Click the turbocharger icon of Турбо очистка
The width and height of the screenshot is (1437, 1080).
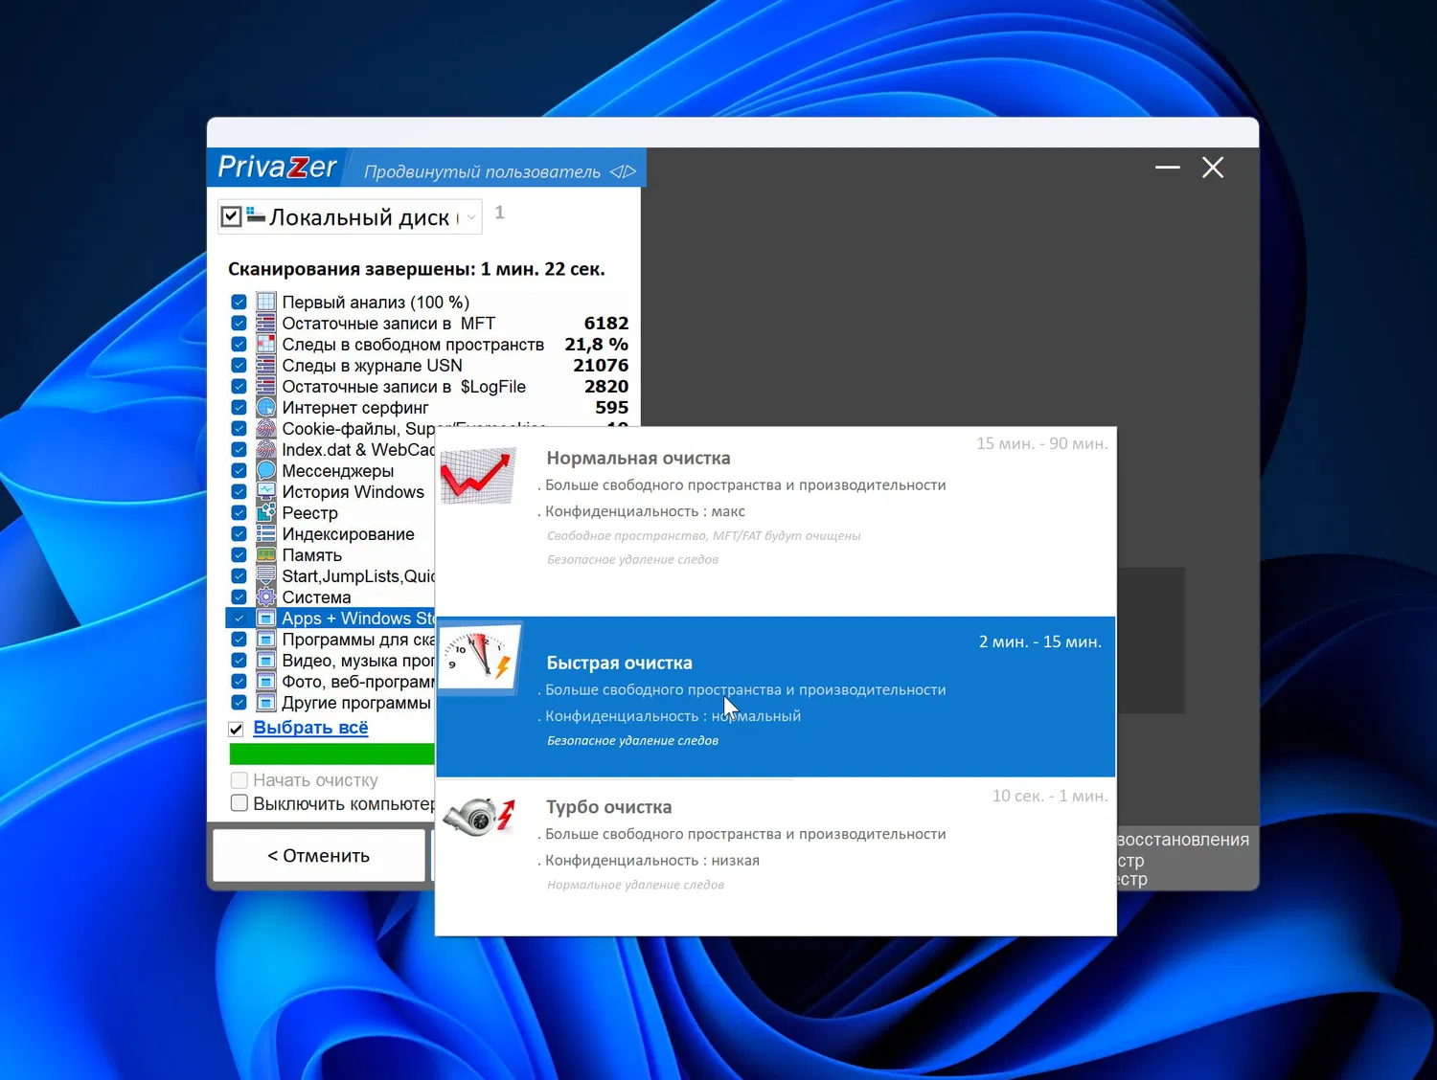click(480, 817)
